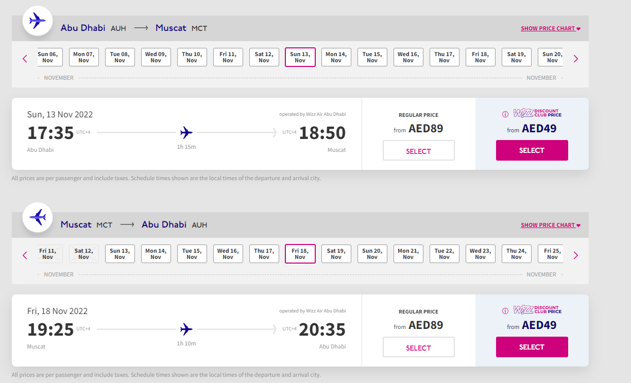Select Mon 14 Nov outbound date tab
Viewport: 631px width, 383px height.
(x=336, y=57)
